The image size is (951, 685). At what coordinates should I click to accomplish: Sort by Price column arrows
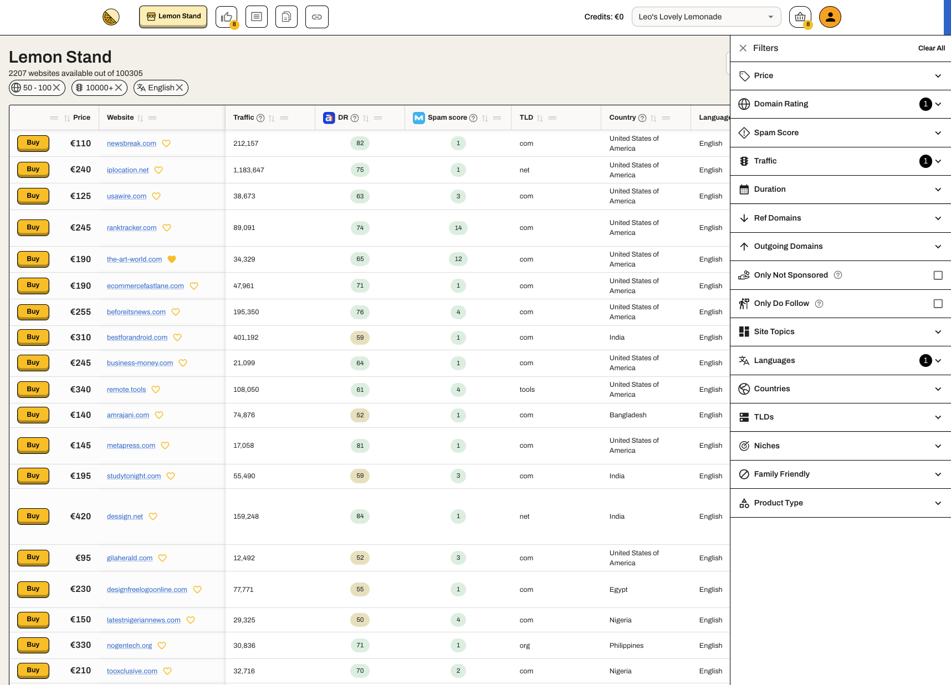click(67, 118)
